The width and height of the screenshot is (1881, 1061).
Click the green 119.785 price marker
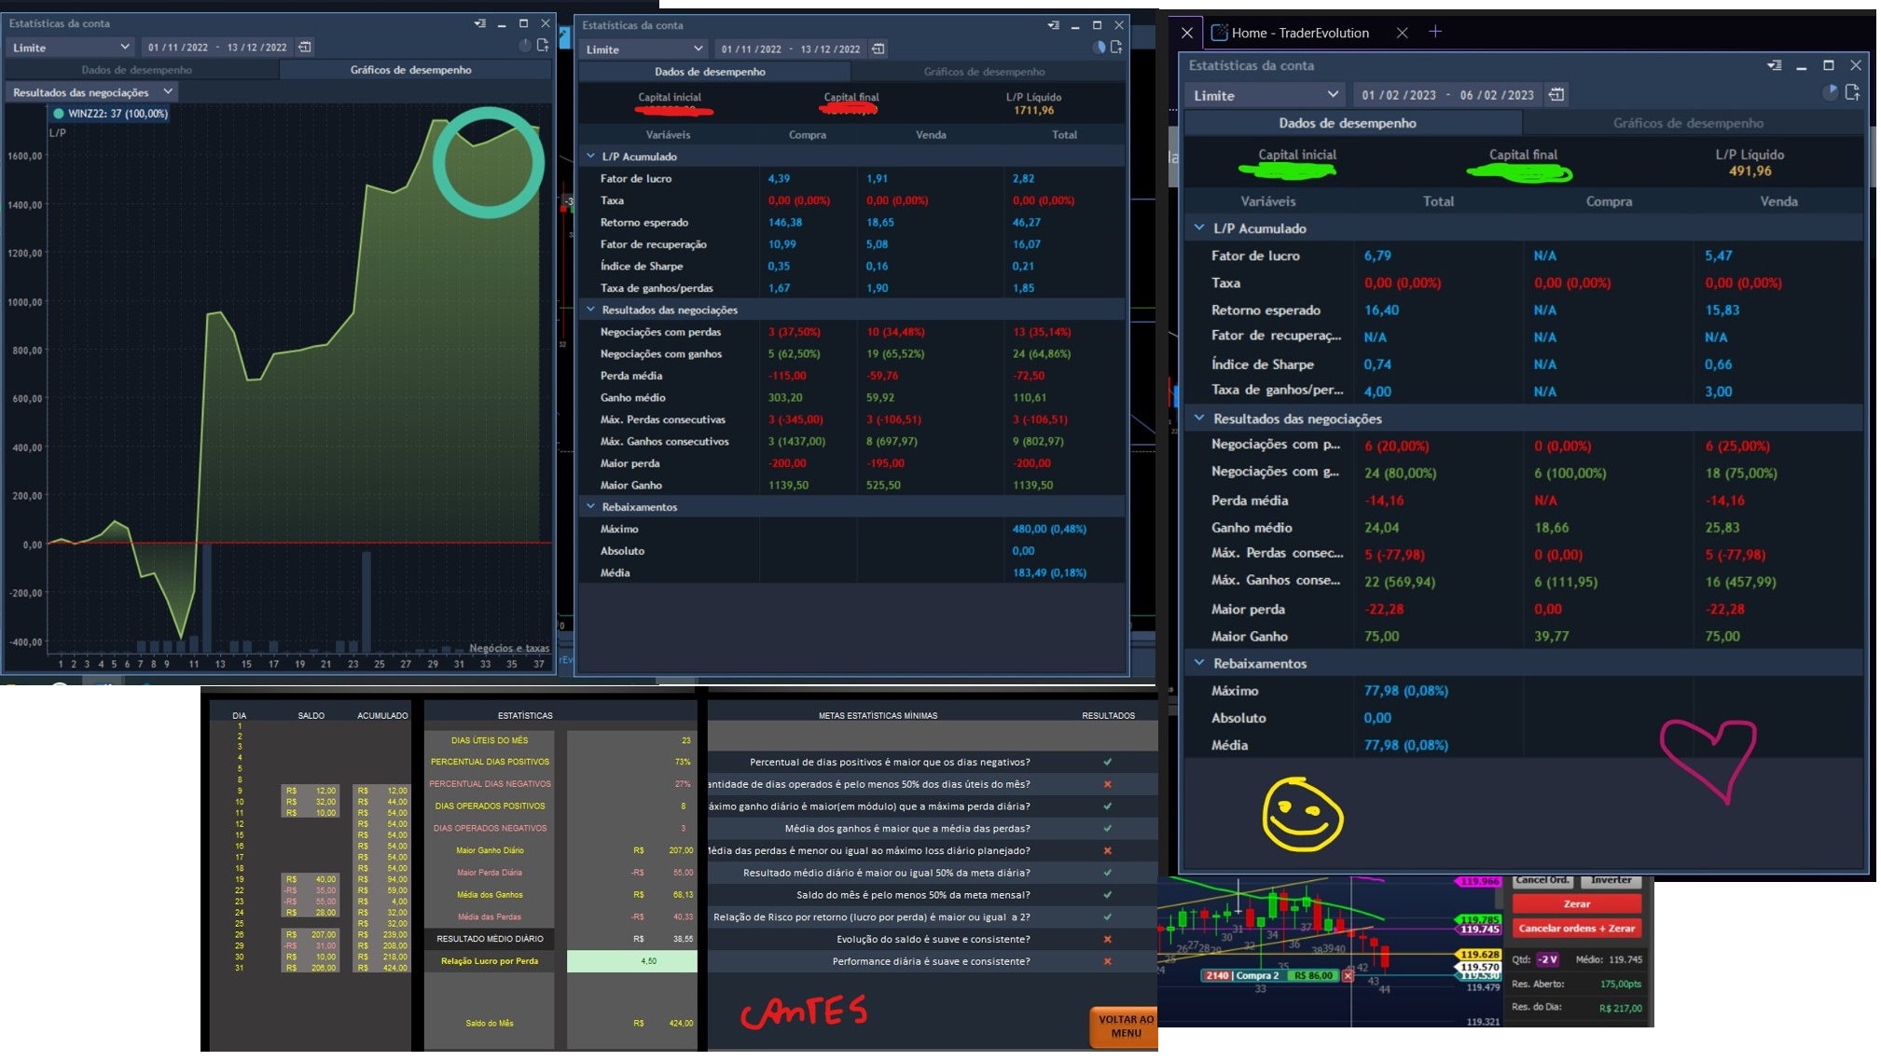click(x=1479, y=919)
